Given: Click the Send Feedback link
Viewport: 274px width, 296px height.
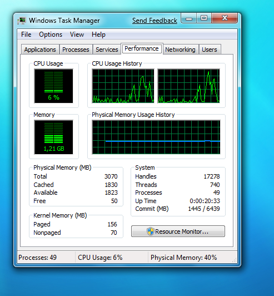Looking at the screenshot, I should [x=155, y=21].
